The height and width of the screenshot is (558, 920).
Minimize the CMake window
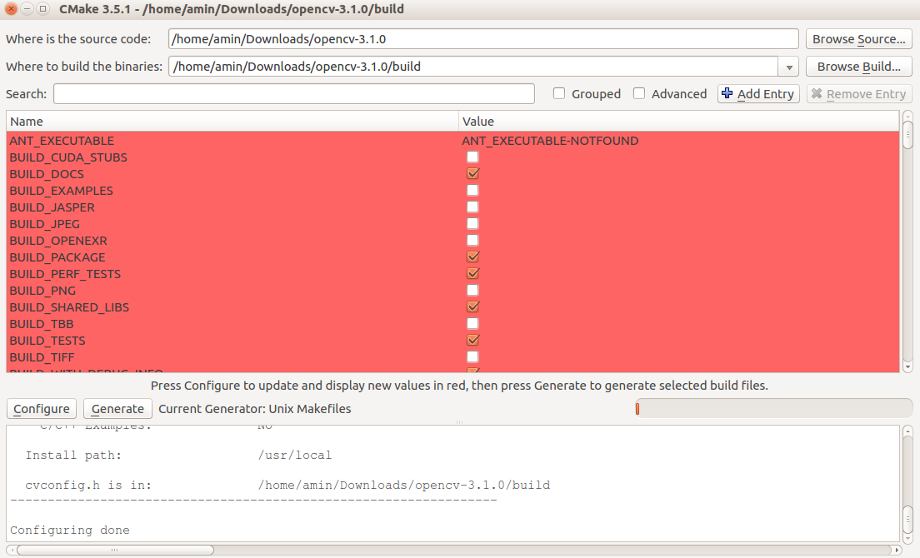coord(27,9)
